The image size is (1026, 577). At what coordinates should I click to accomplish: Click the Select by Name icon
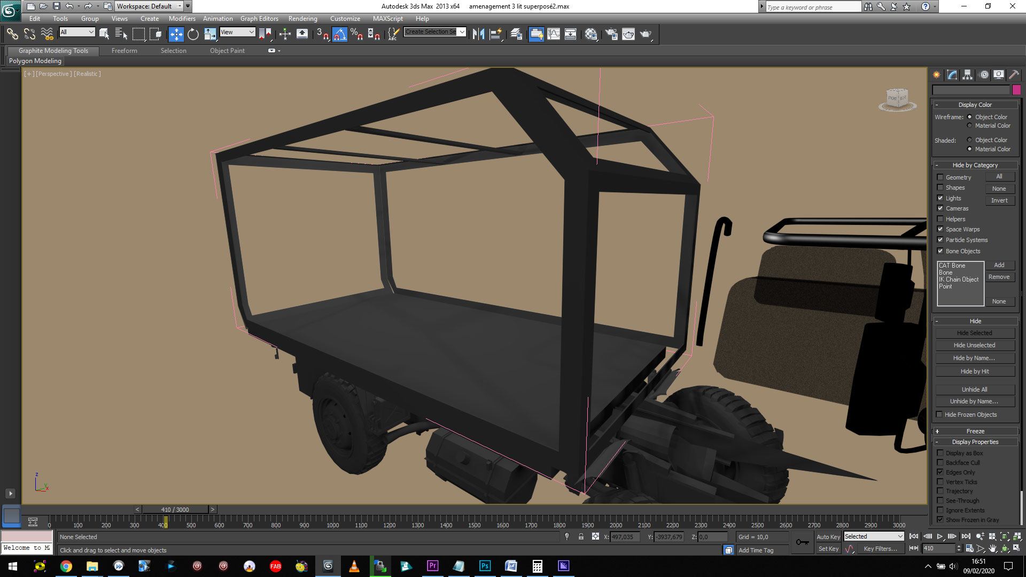tap(121, 34)
